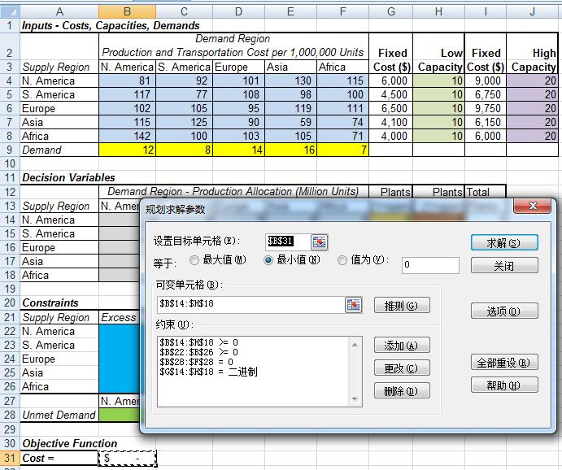Viewport: 562px width, 470px height.
Task: Open 帮助 (Help) in Solver dialog
Action: coord(503,385)
